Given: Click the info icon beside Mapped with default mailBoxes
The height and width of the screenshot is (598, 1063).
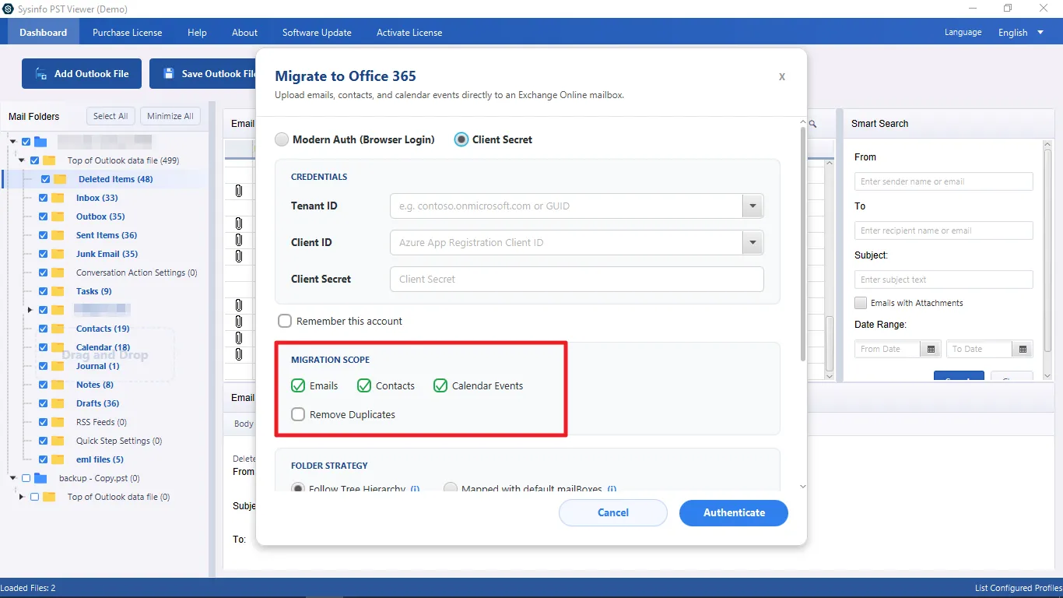Looking at the screenshot, I should point(612,489).
